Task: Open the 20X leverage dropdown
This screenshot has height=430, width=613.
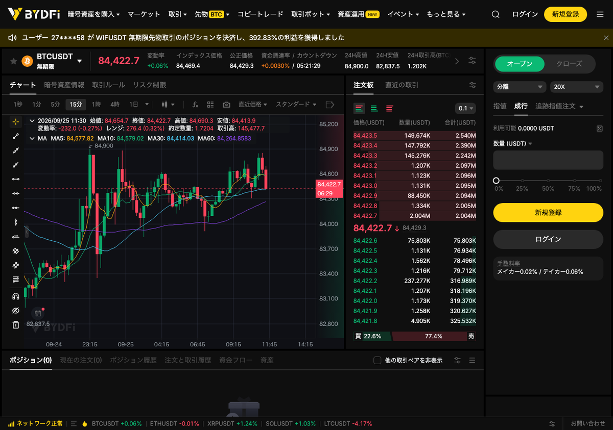Action: pyautogui.click(x=577, y=87)
